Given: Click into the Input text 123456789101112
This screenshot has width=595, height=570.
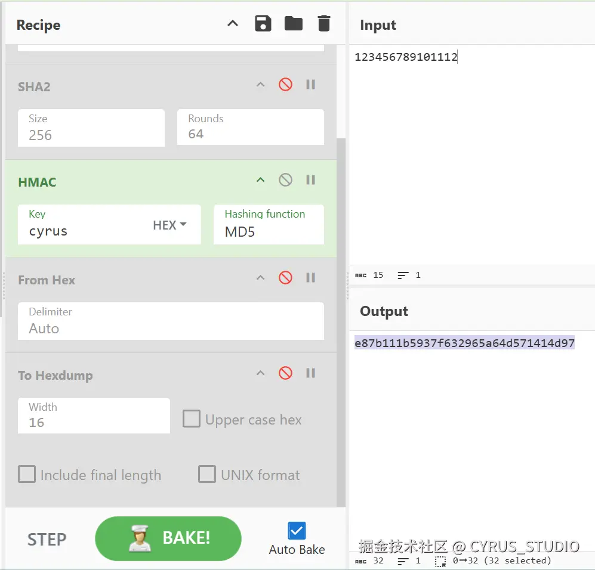Looking at the screenshot, I should [406, 57].
